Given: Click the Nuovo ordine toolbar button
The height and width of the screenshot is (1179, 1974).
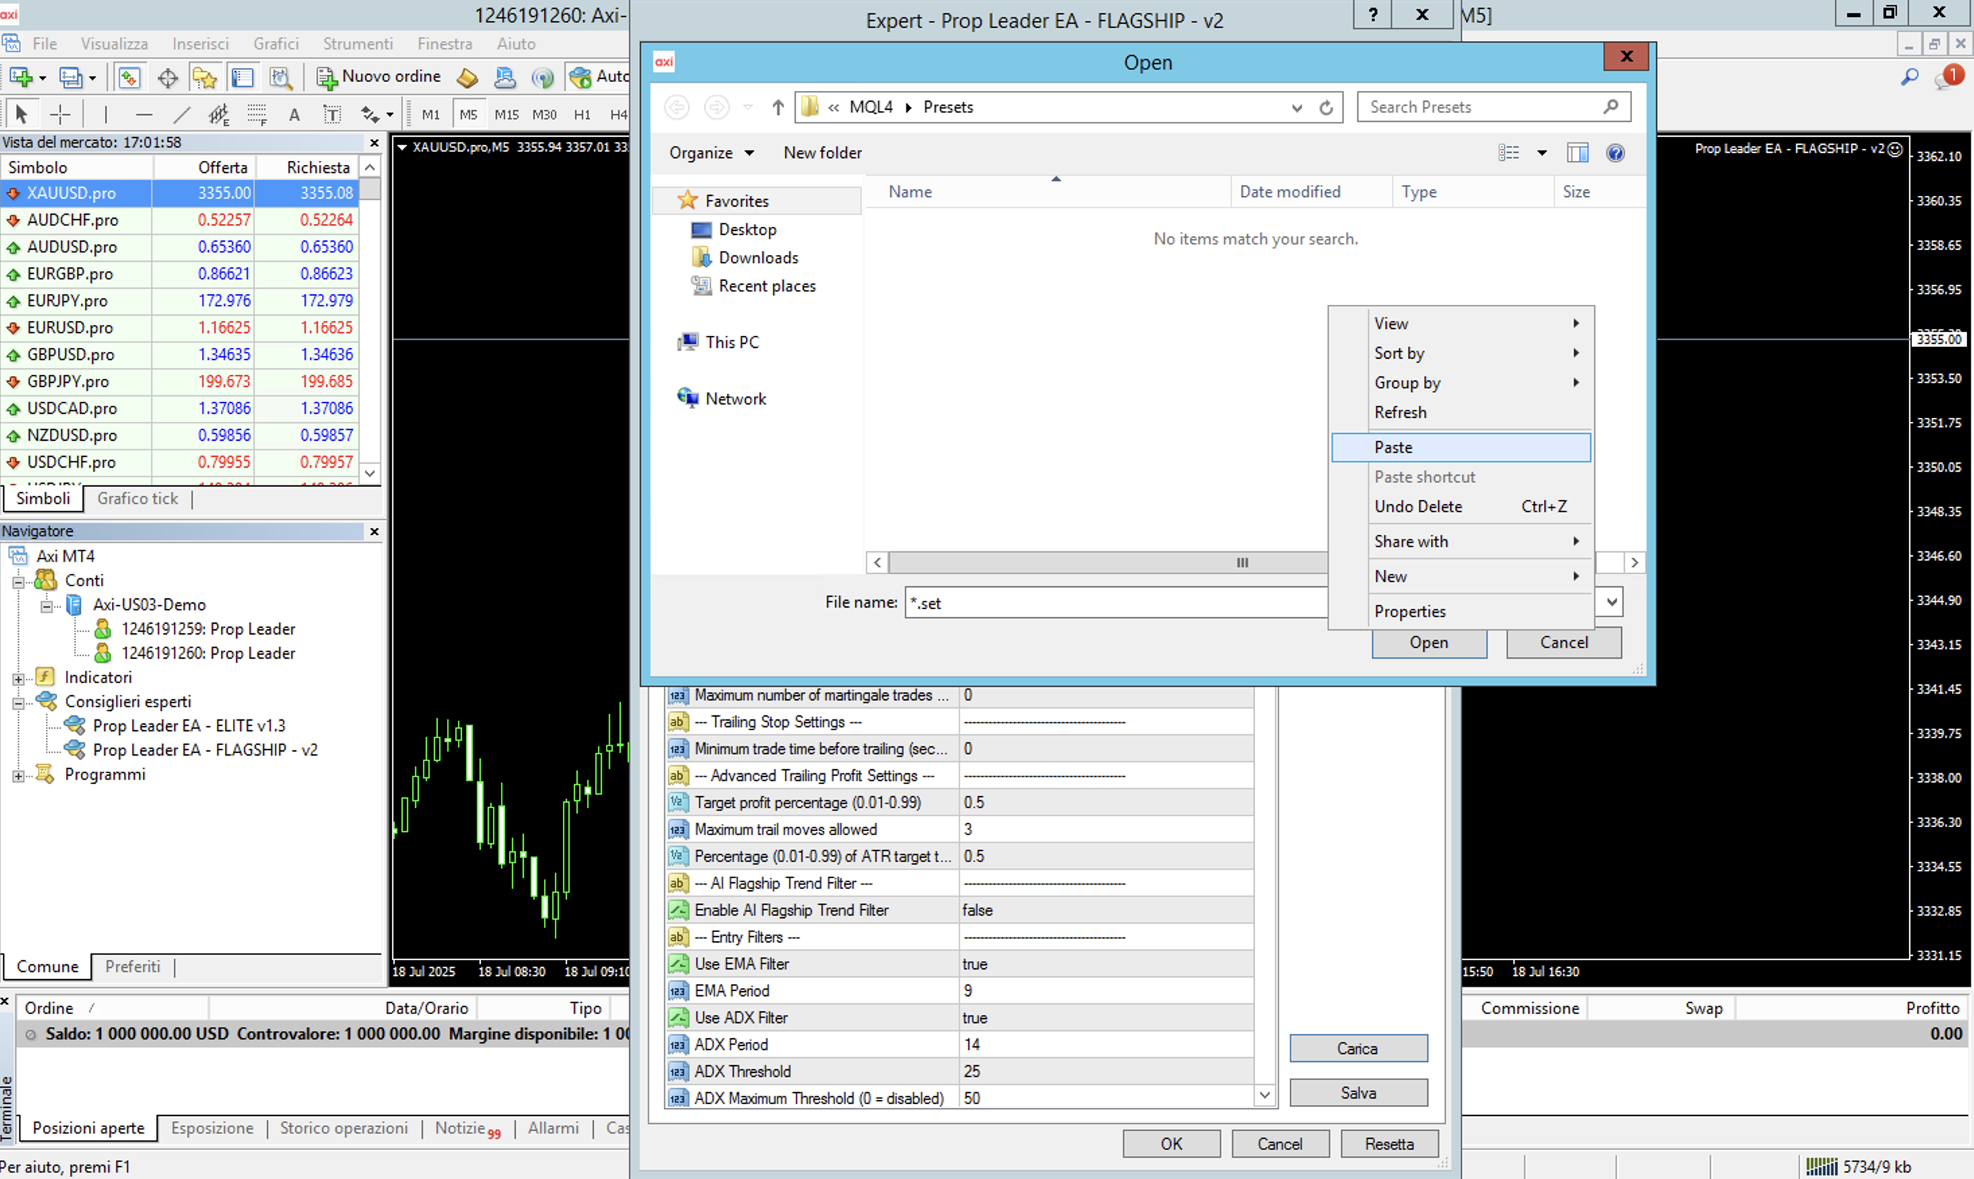Looking at the screenshot, I should [378, 76].
